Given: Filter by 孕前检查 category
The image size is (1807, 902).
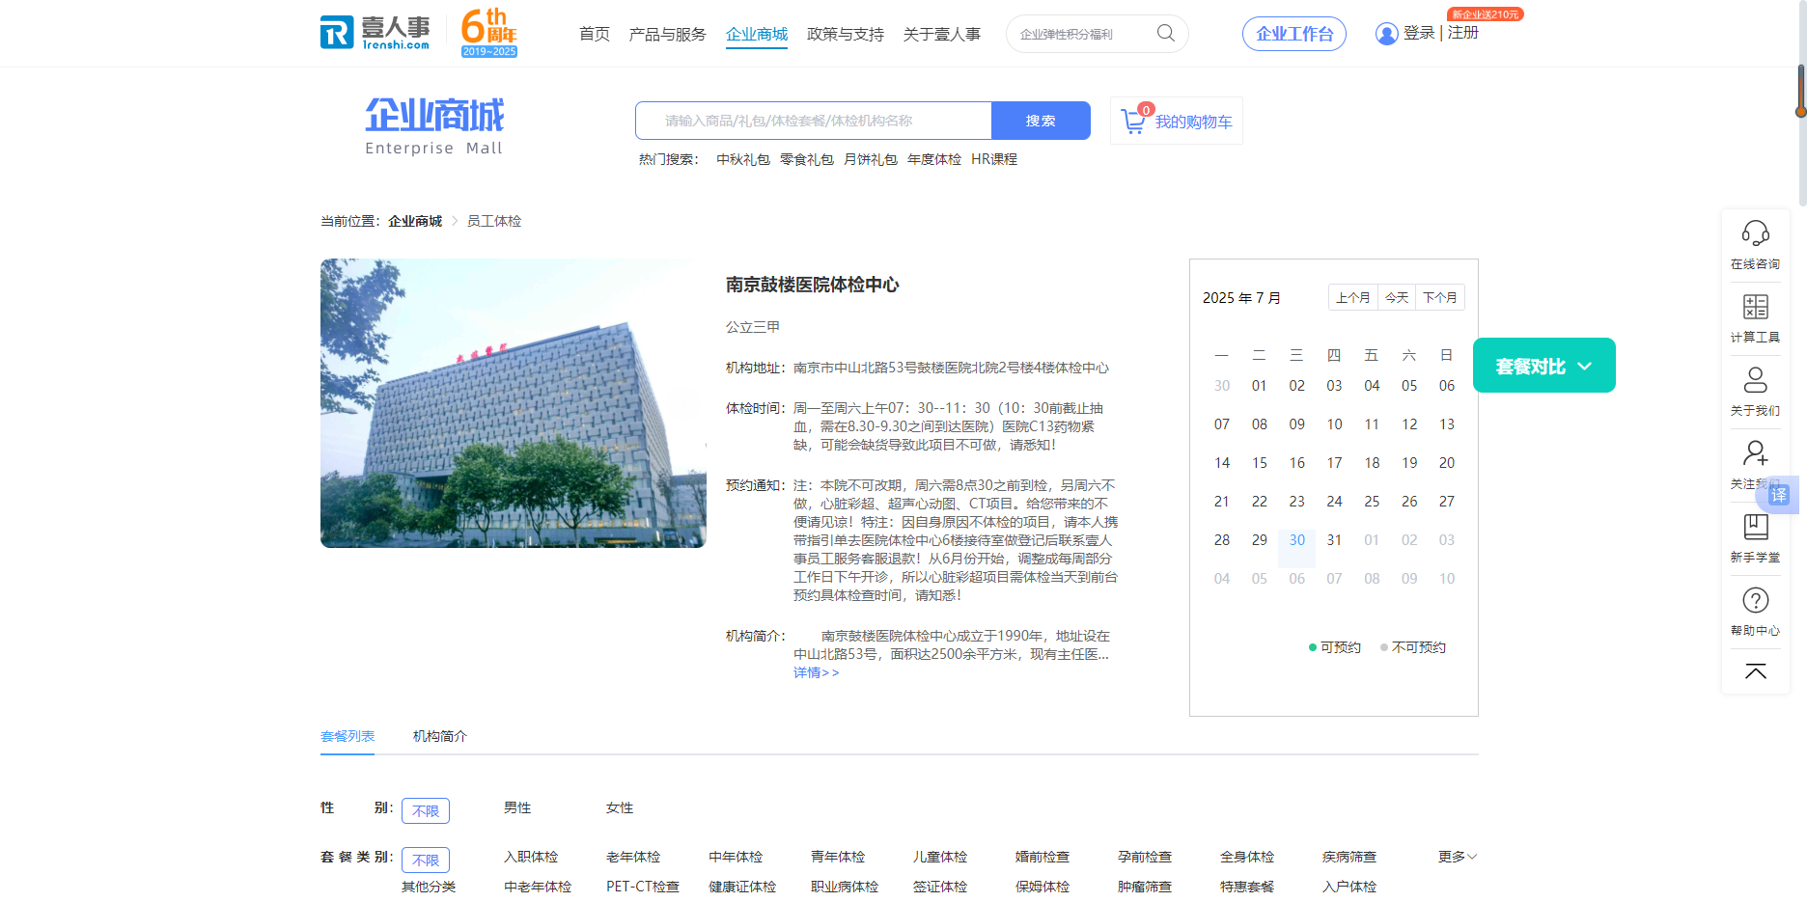Looking at the screenshot, I should [x=1145, y=857].
